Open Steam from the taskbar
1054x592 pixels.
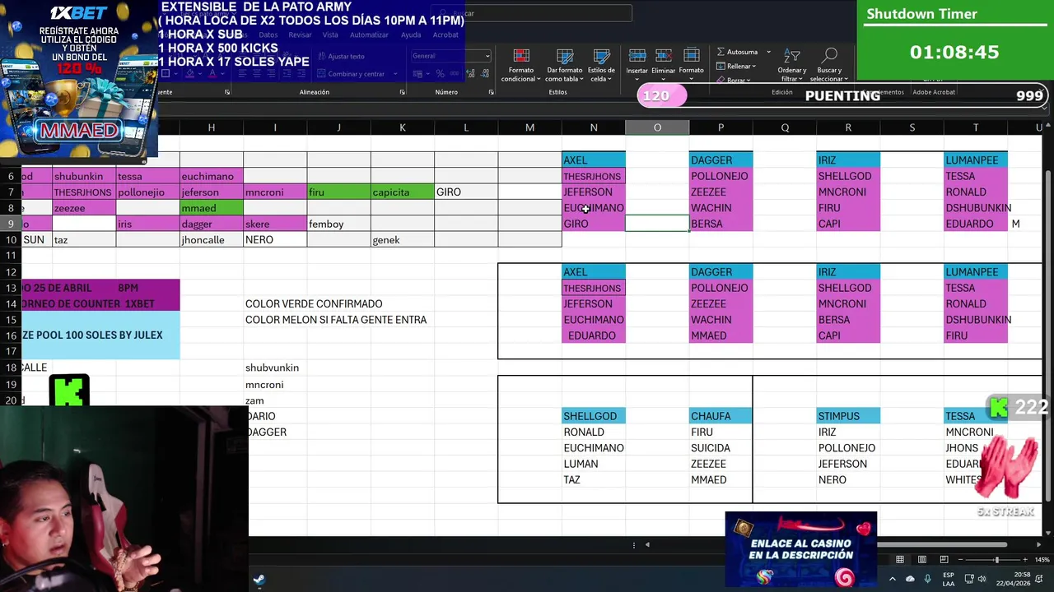259,580
